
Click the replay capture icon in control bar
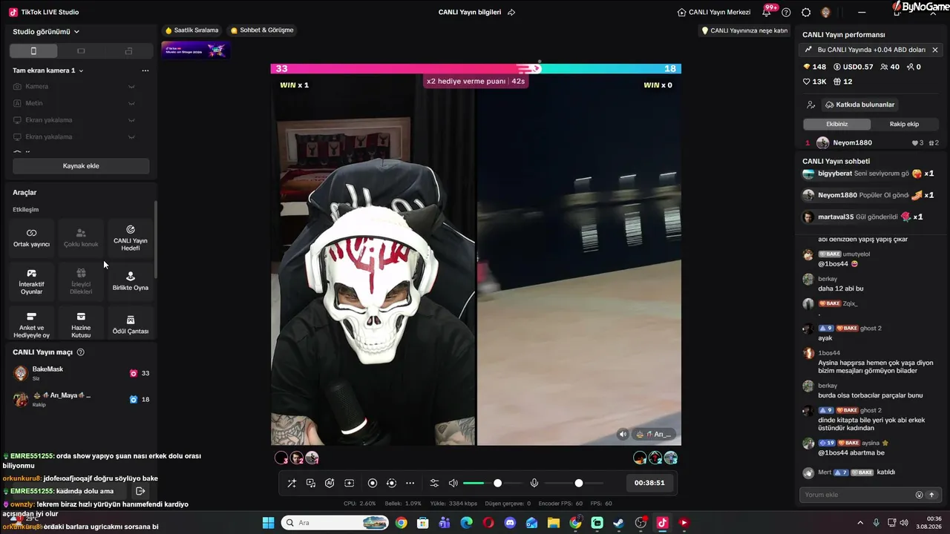coord(392,484)
